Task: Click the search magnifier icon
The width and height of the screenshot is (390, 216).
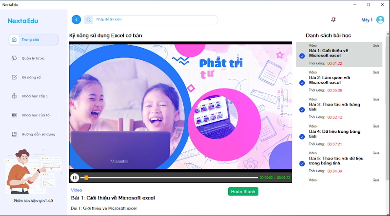Action: click(89, 19)
